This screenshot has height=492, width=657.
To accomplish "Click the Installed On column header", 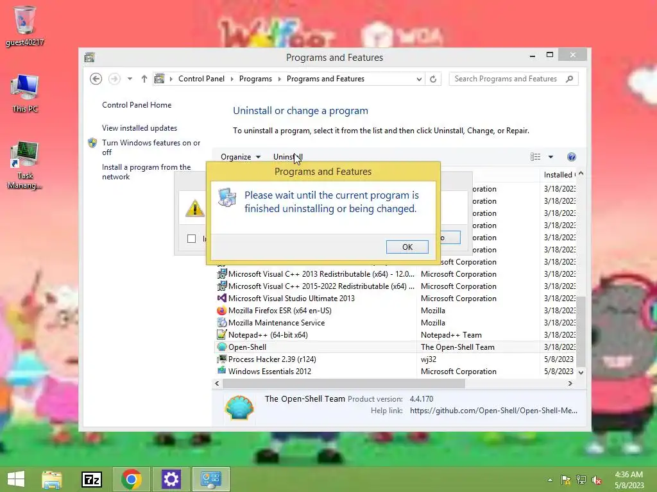I will (559, 174).
